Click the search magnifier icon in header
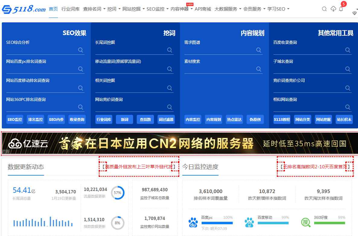 click(x=324, y=9)
